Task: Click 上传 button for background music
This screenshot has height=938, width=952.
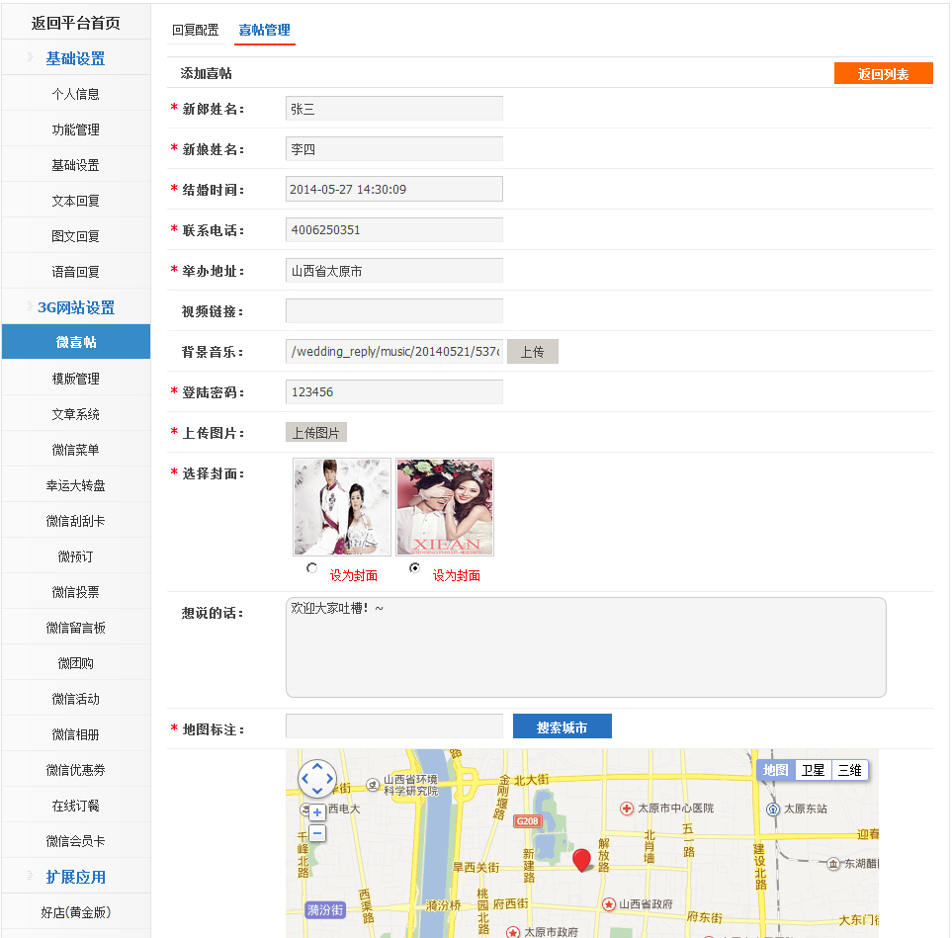Action: [x=533, y=352]
